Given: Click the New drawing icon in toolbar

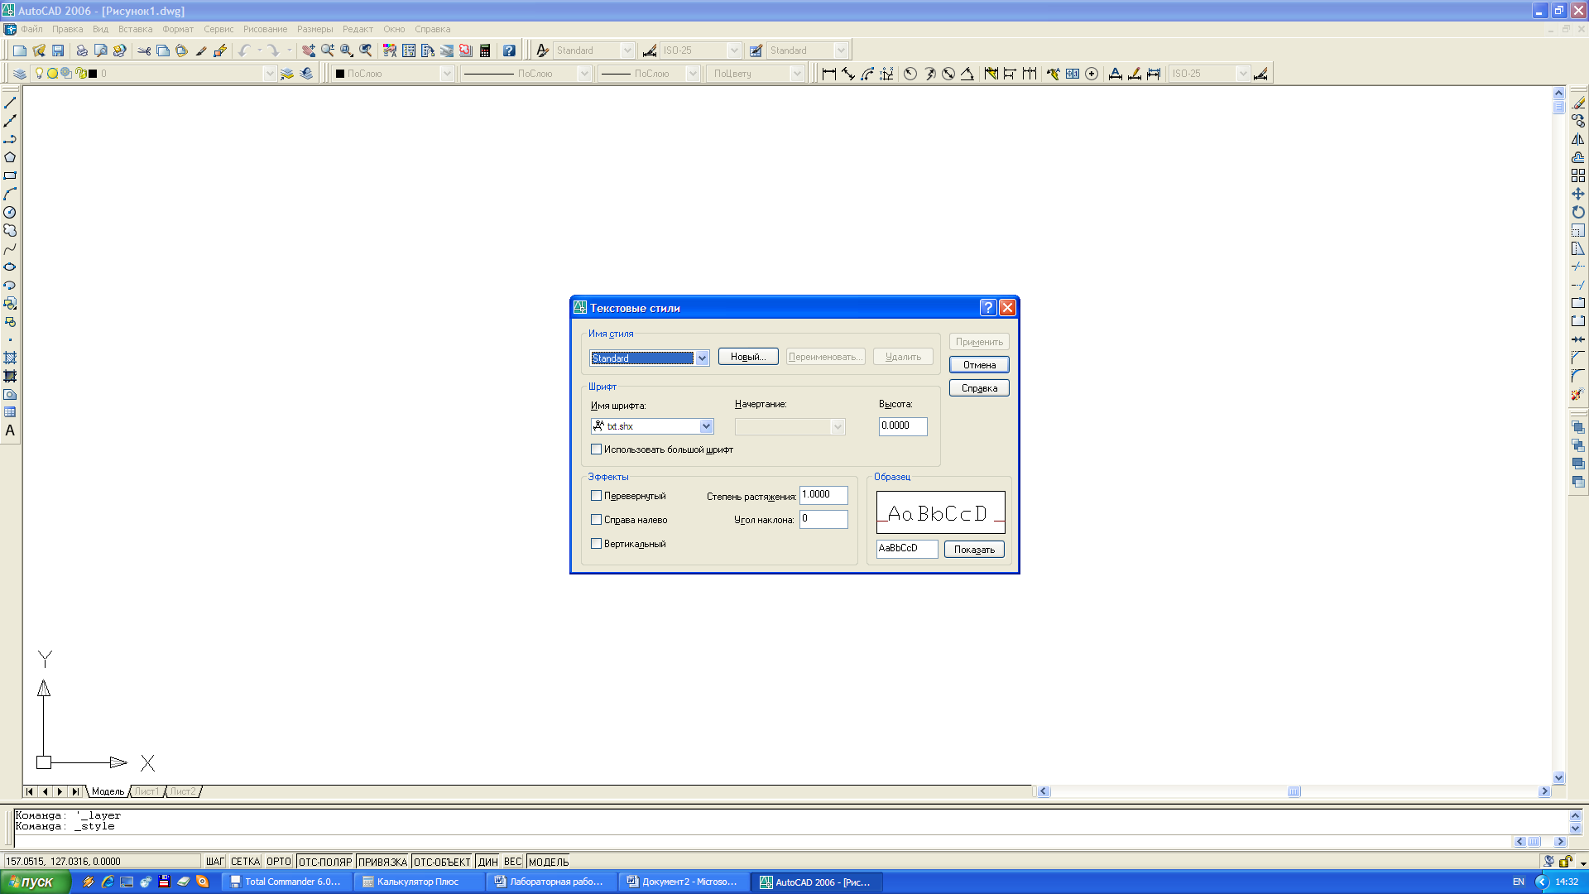Looking at the screenshot, I should [x=20, y=50].
